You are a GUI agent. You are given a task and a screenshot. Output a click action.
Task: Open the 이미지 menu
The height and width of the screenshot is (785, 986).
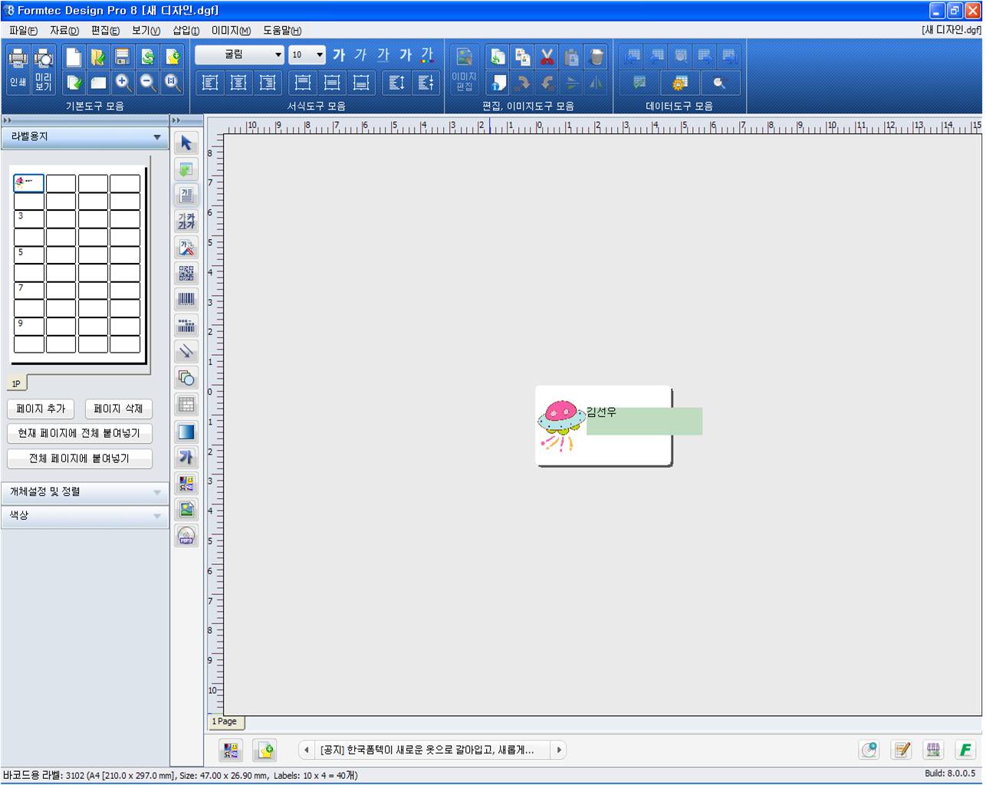(x=231, y=31)
